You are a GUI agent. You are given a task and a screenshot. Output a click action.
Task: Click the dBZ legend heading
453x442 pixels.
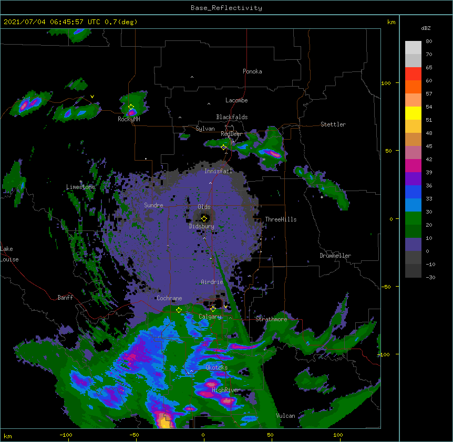coord(426,28)
